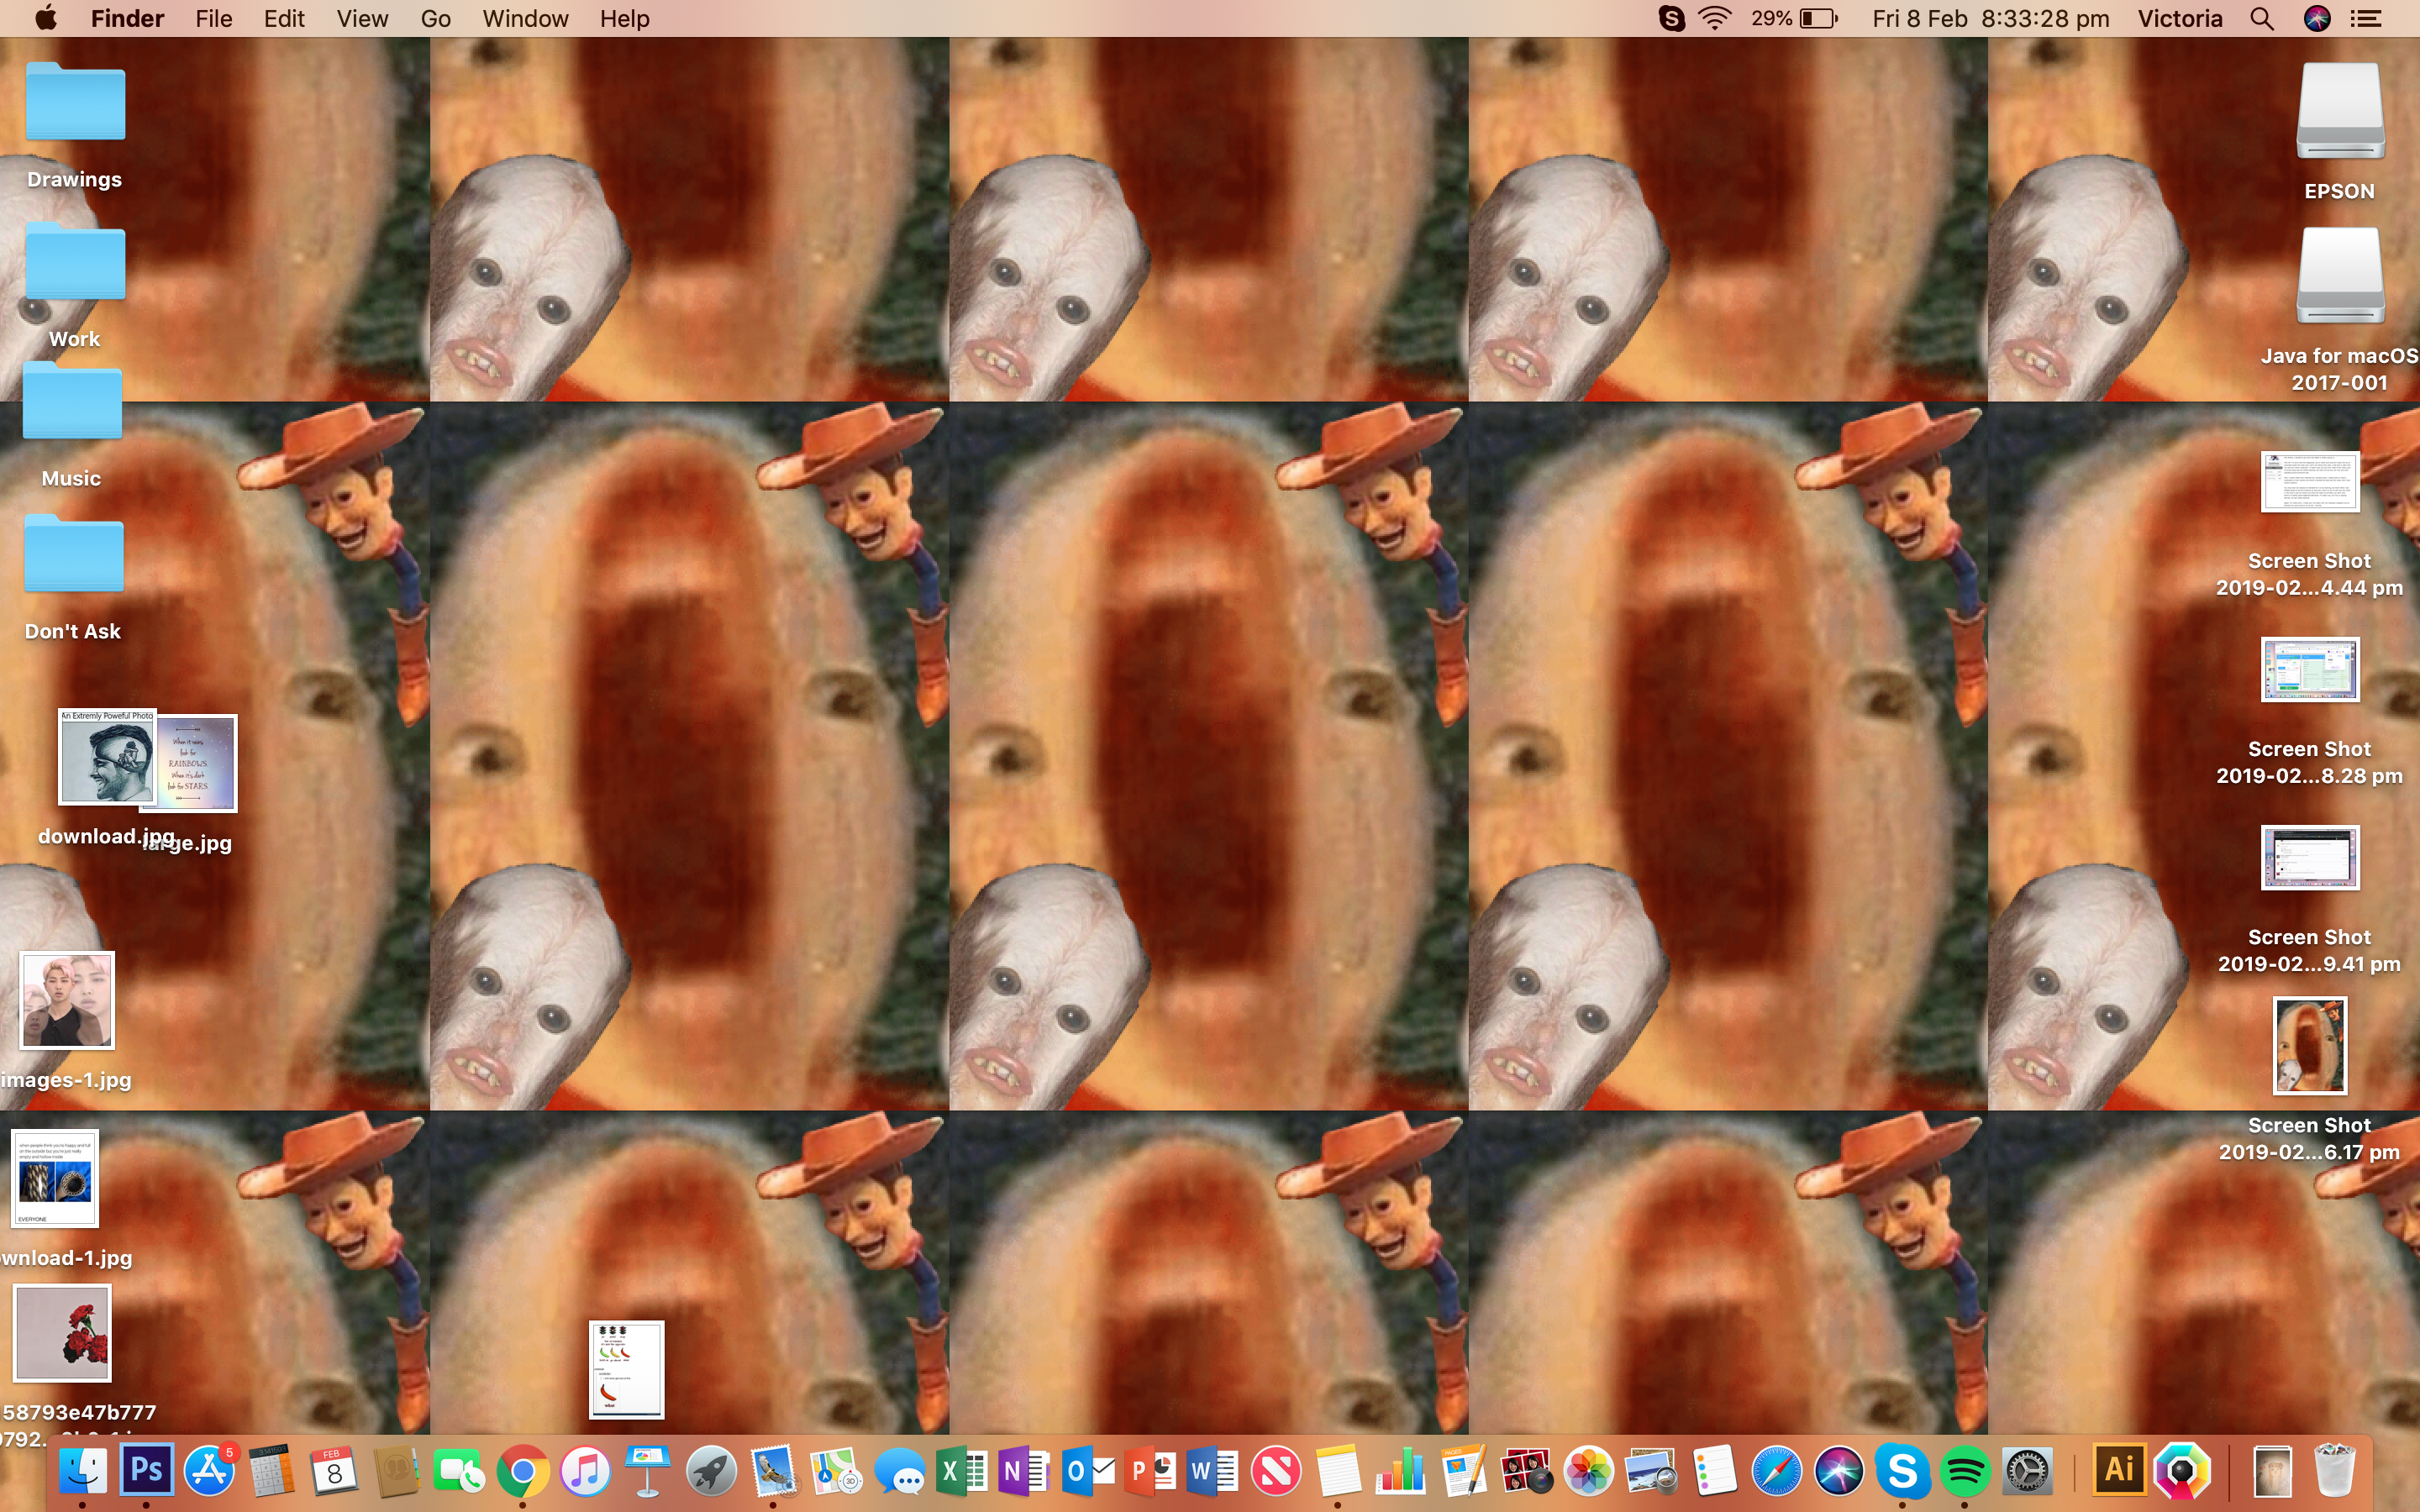Launch Microsoft Outlook from the Dock
Screen dimensions: 2420x1512
click(x=1087, y=1470)
